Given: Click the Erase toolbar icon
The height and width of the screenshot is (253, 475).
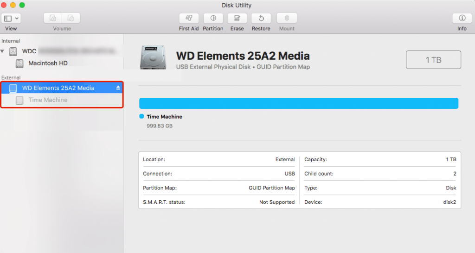Looking at the screenshot, I should click(237, 18).
